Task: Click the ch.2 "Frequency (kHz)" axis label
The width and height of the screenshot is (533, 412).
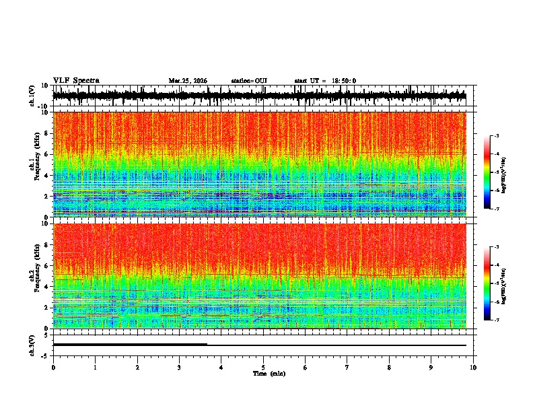Action: click(x=37, y=268)
